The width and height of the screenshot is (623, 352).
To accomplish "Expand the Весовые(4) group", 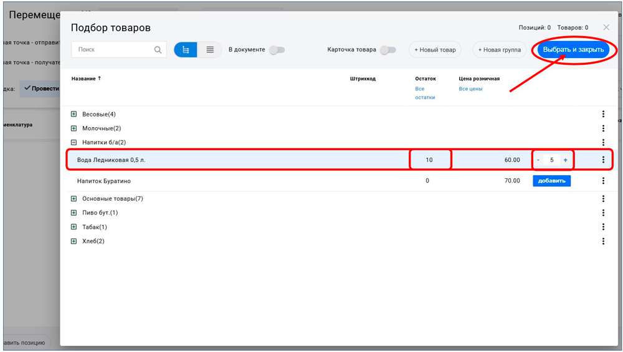I will (74, 114).
